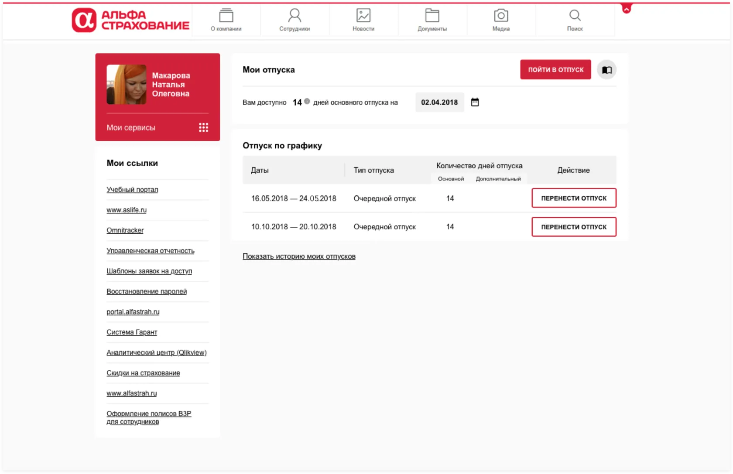
Task: Click the Мои отпуска heading
Action: [269, 70]
